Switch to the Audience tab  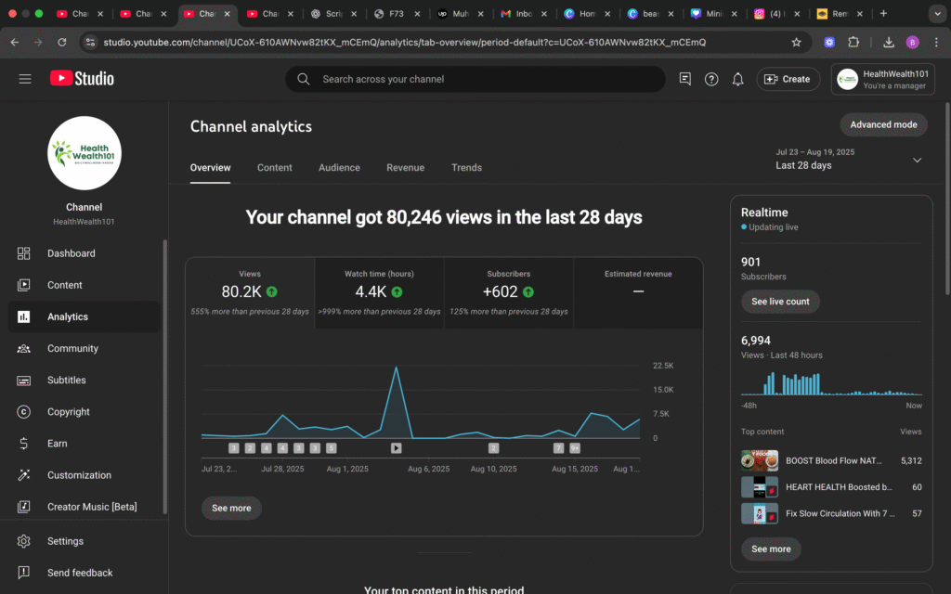pyautogui.click(x=339, y=168)
